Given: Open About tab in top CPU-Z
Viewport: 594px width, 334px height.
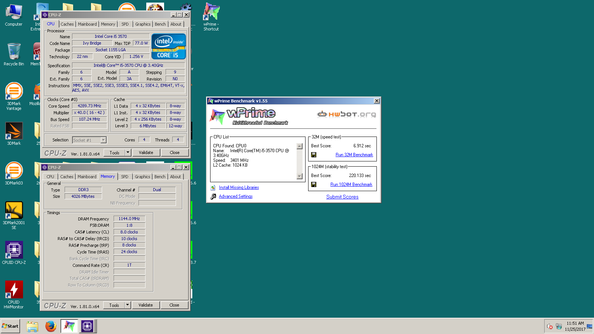Looking at the screenshot, I should 176,24.
